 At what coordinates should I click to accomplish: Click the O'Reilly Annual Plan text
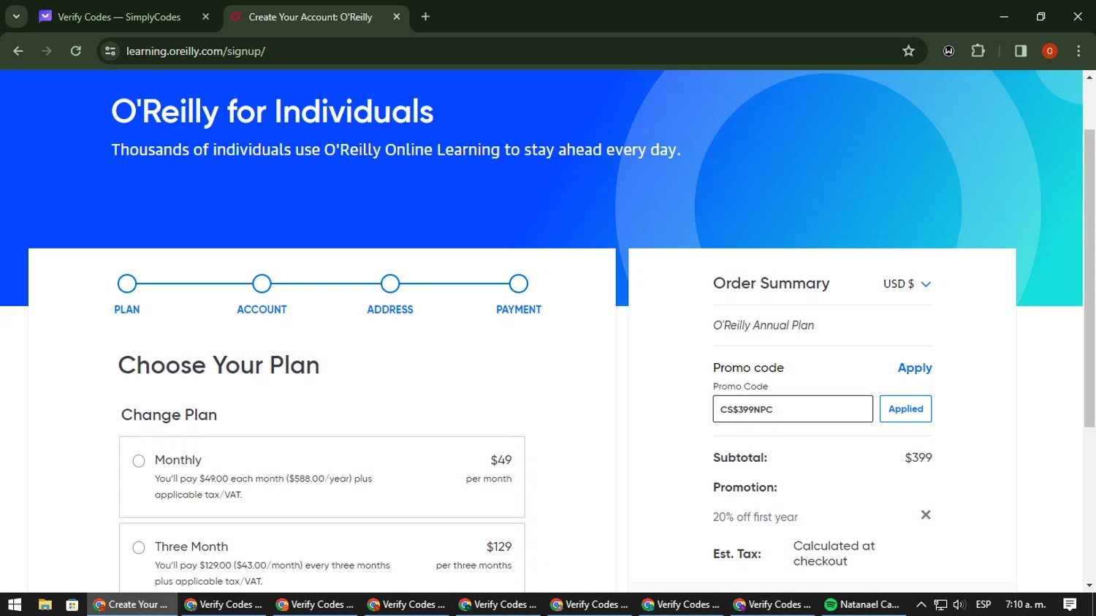pos(764,325)
